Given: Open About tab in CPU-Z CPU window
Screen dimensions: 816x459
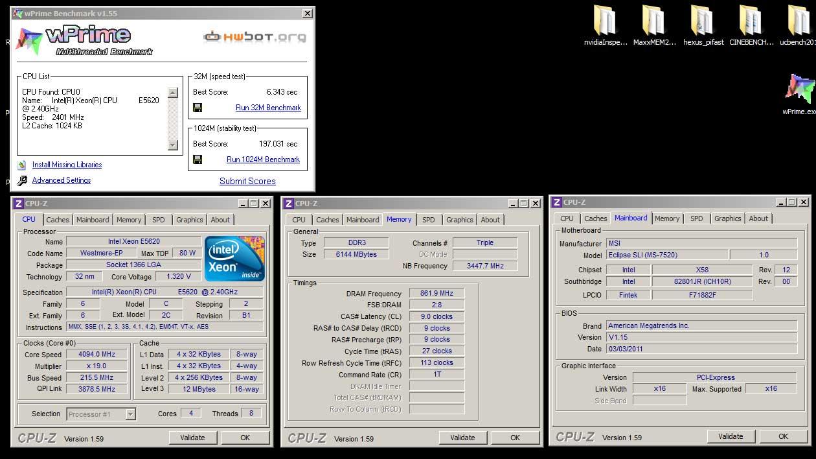Looking at the screenshot, I should (220, 220).
